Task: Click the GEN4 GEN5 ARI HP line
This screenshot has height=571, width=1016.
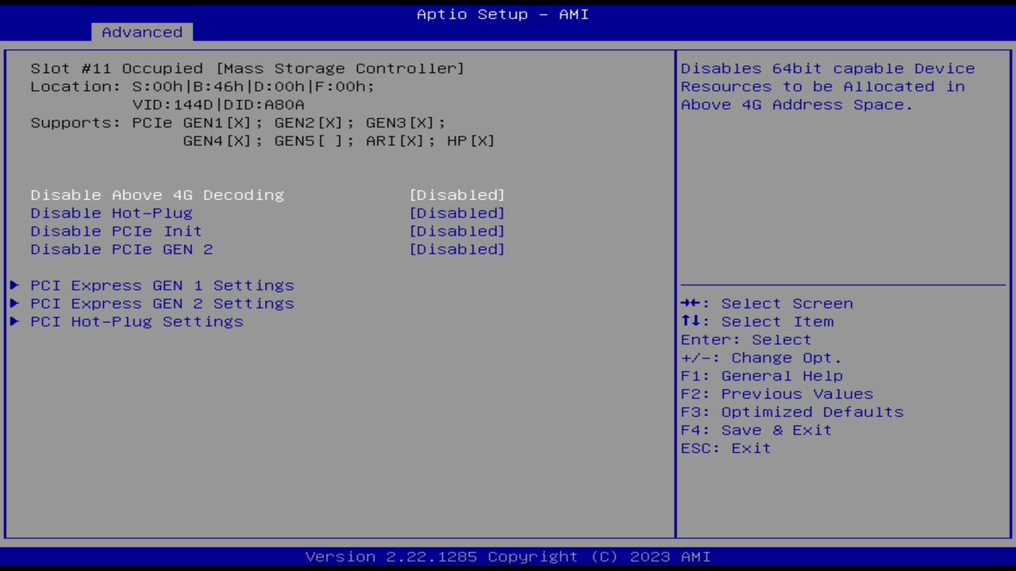Action: pyautogui.click(x=339, y=141)
